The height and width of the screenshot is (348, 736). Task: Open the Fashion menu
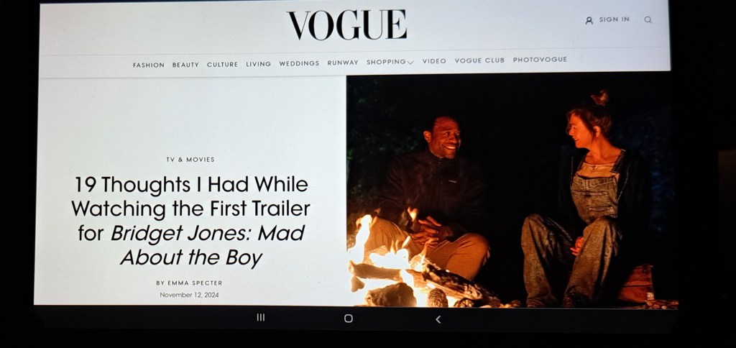(x=148, y=65)
